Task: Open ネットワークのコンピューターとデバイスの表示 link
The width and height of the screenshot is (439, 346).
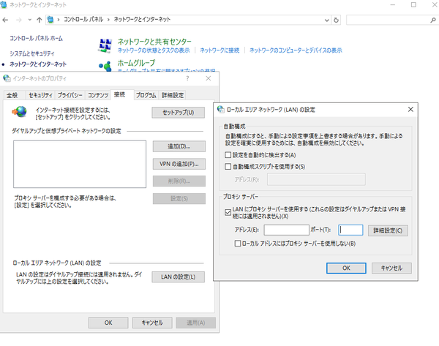Action: pos(296,50)
